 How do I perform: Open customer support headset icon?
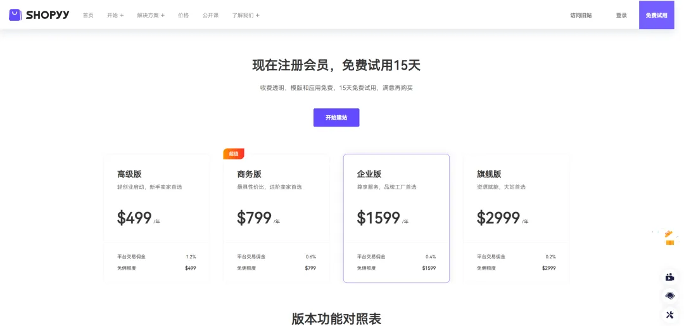click(670, 296)
